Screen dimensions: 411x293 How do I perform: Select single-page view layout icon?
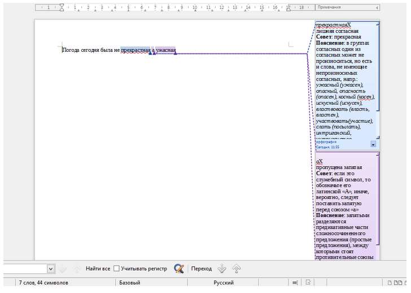pos(390,282)
